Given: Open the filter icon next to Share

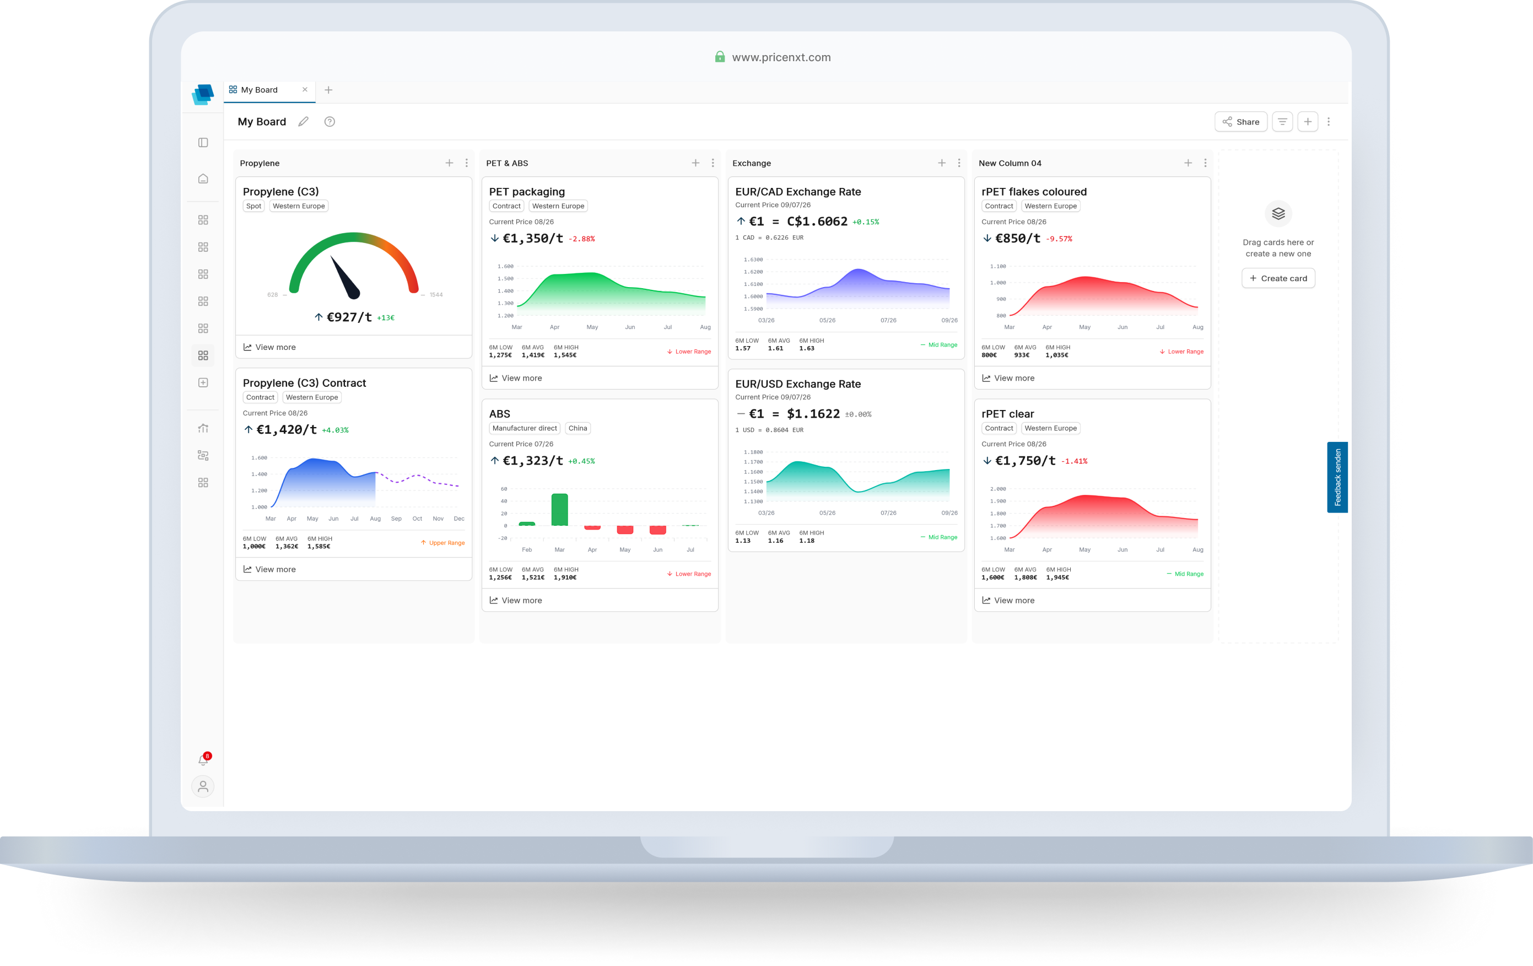Looking at the screenshot, I should (1282, 122).
